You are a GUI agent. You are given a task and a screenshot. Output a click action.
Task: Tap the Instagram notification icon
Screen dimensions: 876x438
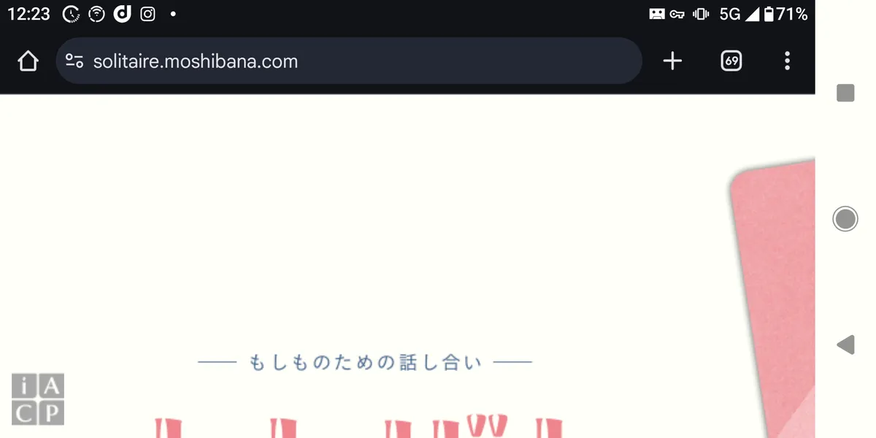(x=147, y=14)
